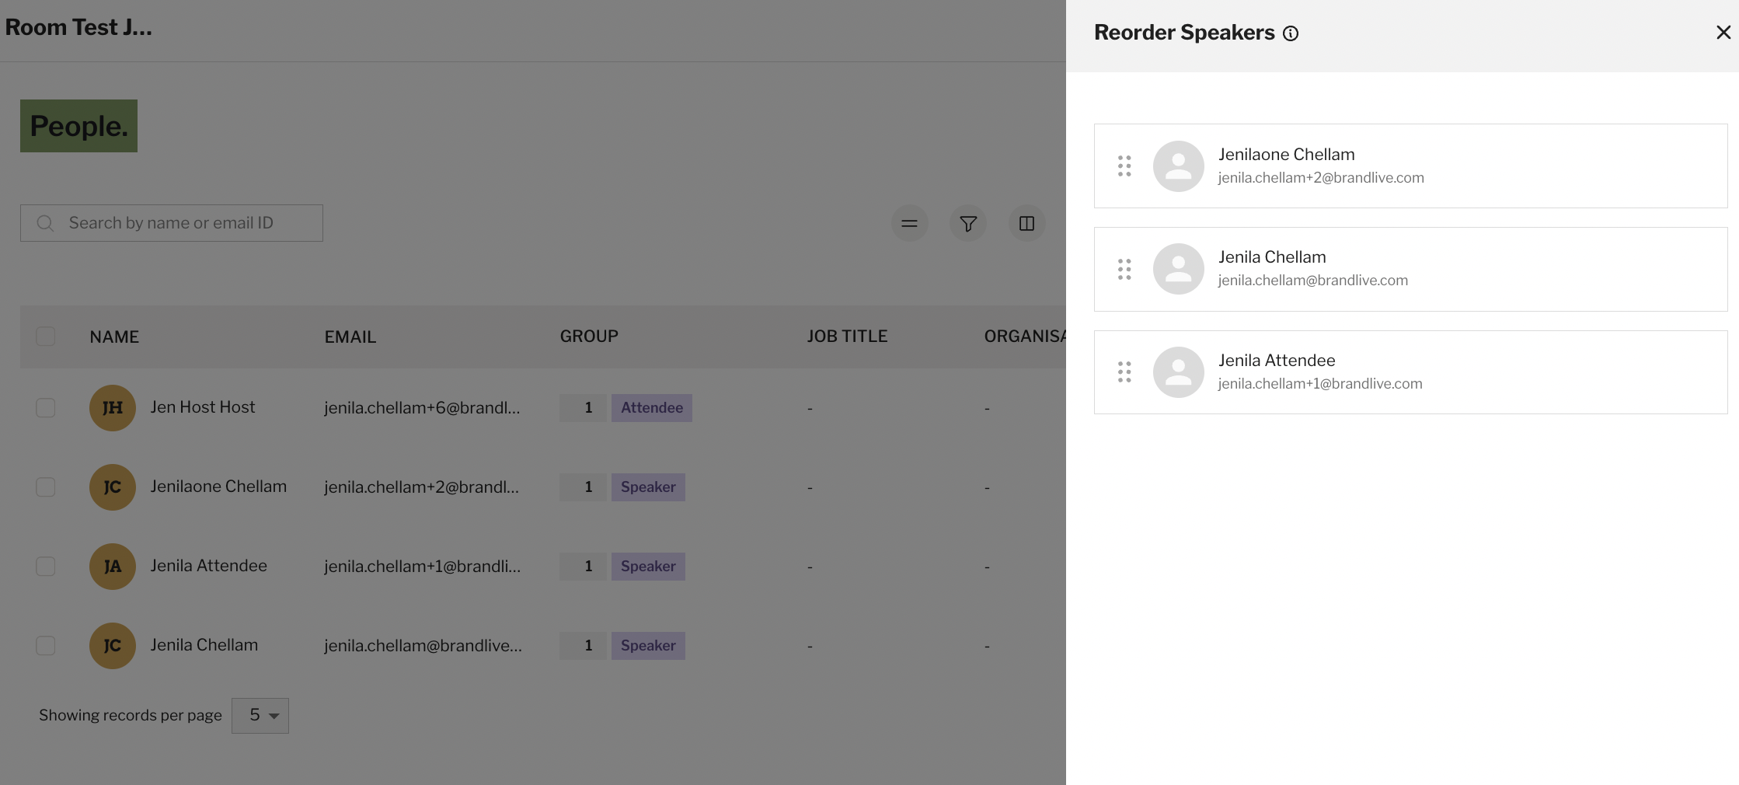Open the column layout icon
Image resolution: width=1739 pixels, height=785 pixels.
1026,224
